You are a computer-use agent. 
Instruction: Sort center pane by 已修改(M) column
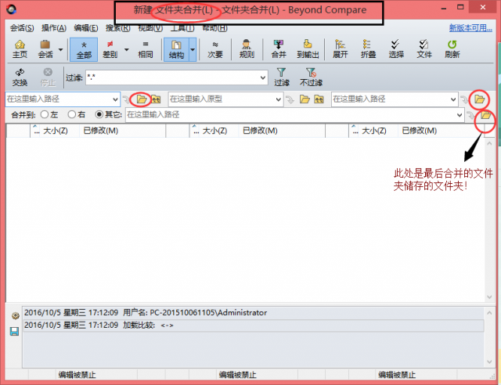pyautogui.click(x=260, y=131)
